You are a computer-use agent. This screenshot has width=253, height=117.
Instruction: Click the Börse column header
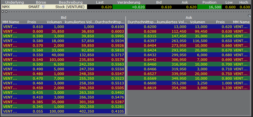(x=41, y=2)
